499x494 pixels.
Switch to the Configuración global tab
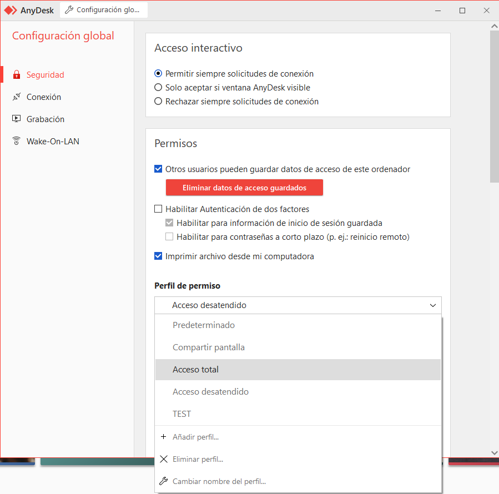(x=104, y=10)
